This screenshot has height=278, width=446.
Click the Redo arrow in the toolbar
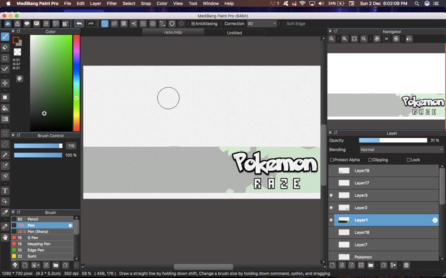(x=91, y=24)
